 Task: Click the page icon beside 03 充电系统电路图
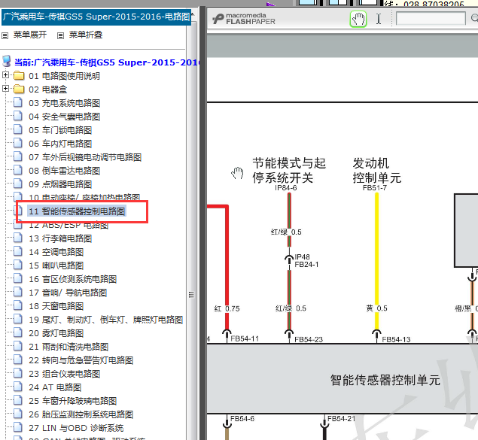(18, 102)
